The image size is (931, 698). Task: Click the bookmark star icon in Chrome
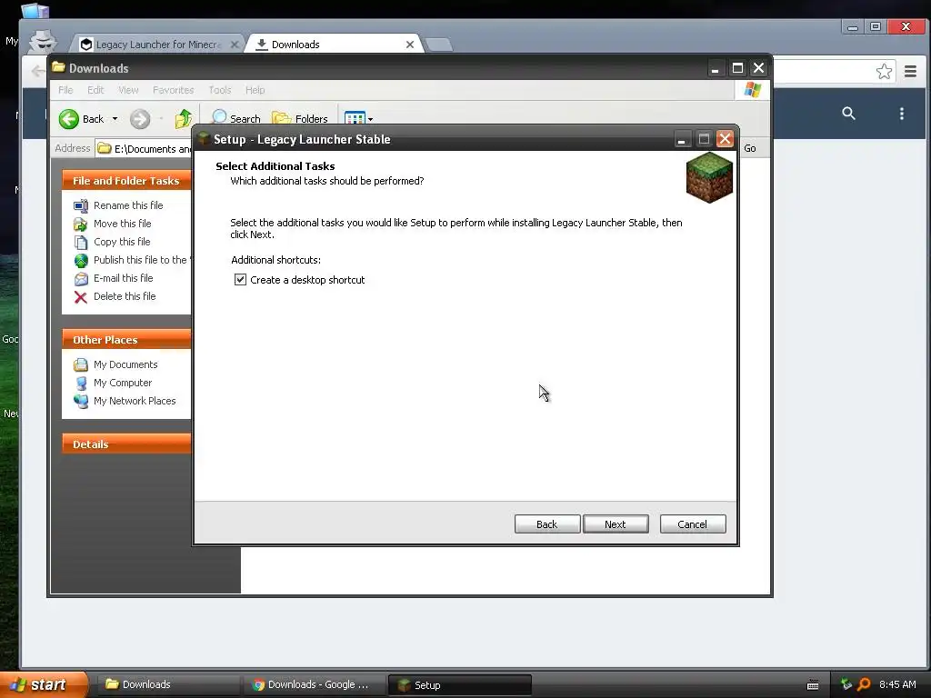[x=884, y=72]
